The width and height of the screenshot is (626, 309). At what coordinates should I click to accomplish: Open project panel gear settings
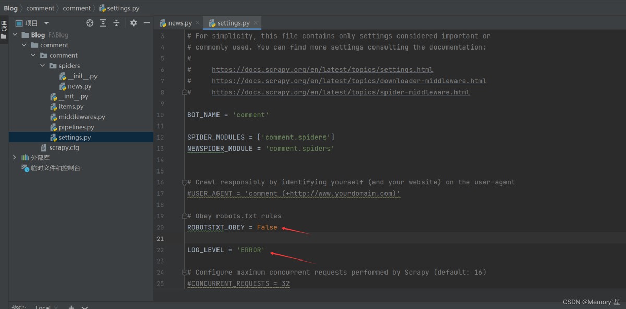pyautogui.click(x=134, y=23)
